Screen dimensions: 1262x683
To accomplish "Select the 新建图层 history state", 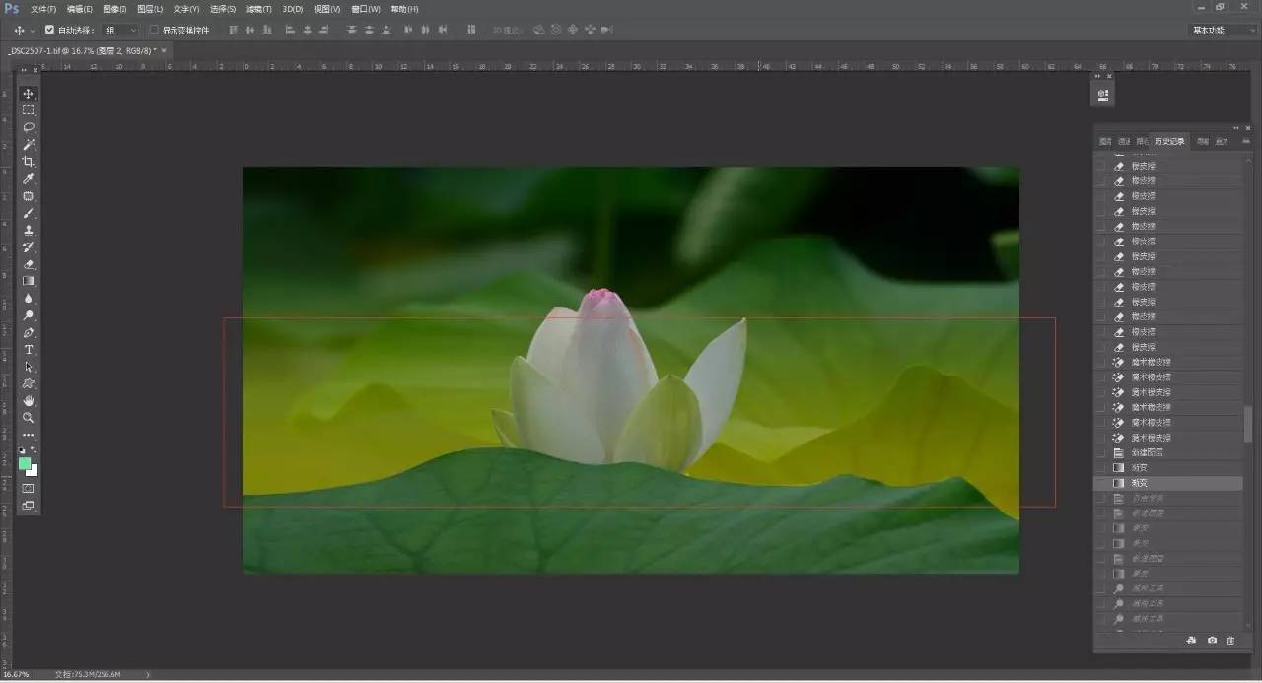I will [1145, 452].
